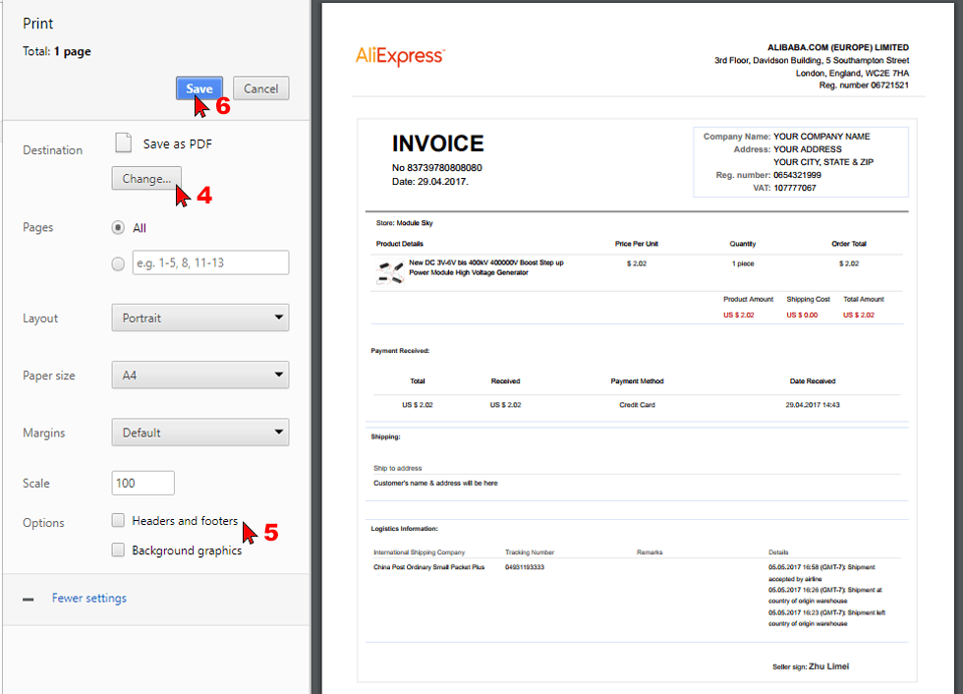This screenshot has width=963, height=694.
Task: Focus the page range input field
Action: pyautogui.click(x=210, y=262)
